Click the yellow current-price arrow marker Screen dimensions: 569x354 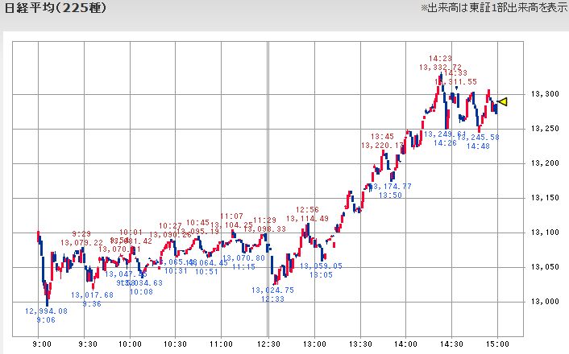point(503,102)
